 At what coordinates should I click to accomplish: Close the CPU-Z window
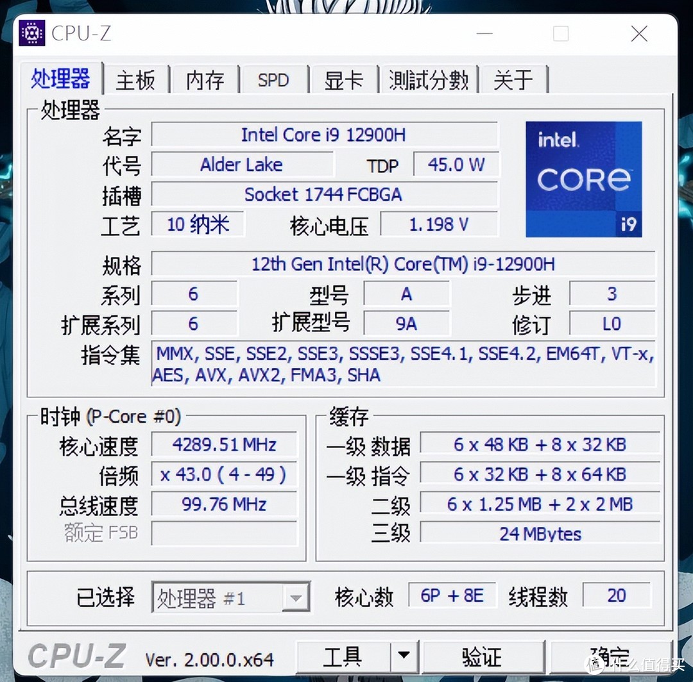(639, 33)
